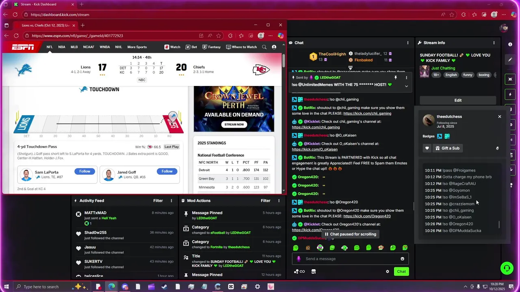Open the emoji picker in chat input
This screenshot has width=520, height=292.
[402, 259]
